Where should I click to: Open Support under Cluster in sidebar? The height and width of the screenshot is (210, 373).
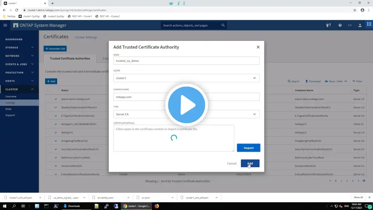[x=10, y=115]
